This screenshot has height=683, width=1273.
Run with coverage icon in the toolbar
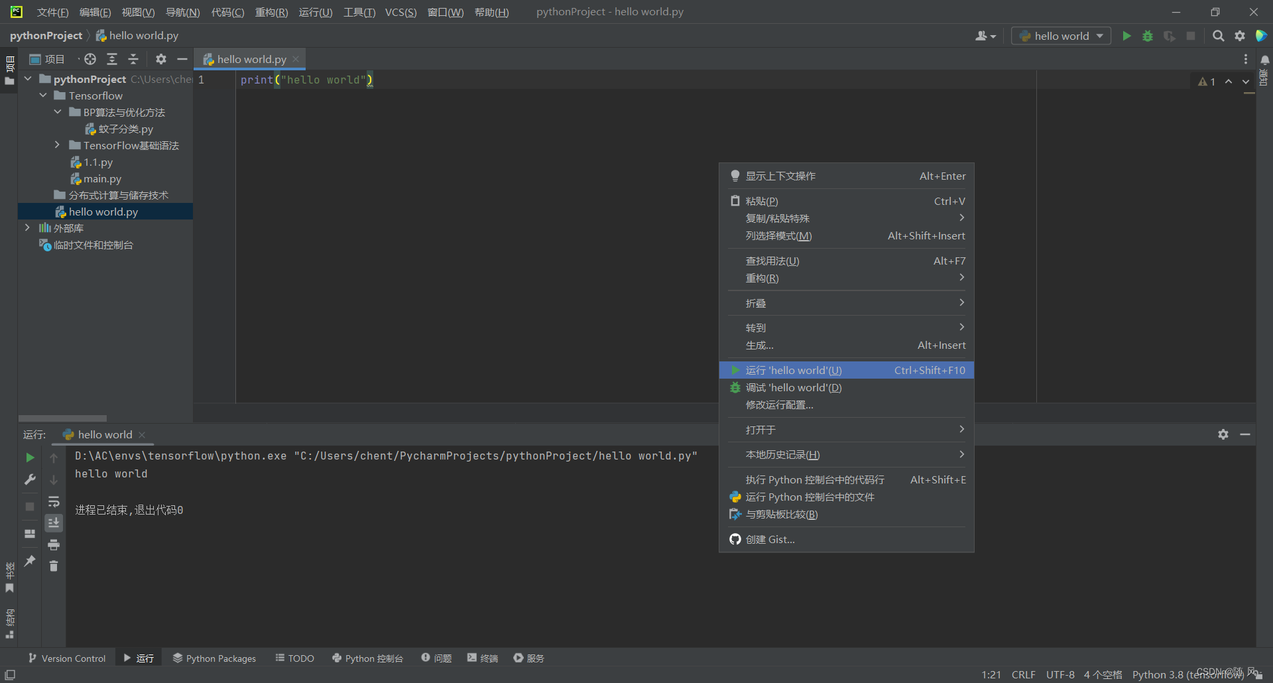1170,36
